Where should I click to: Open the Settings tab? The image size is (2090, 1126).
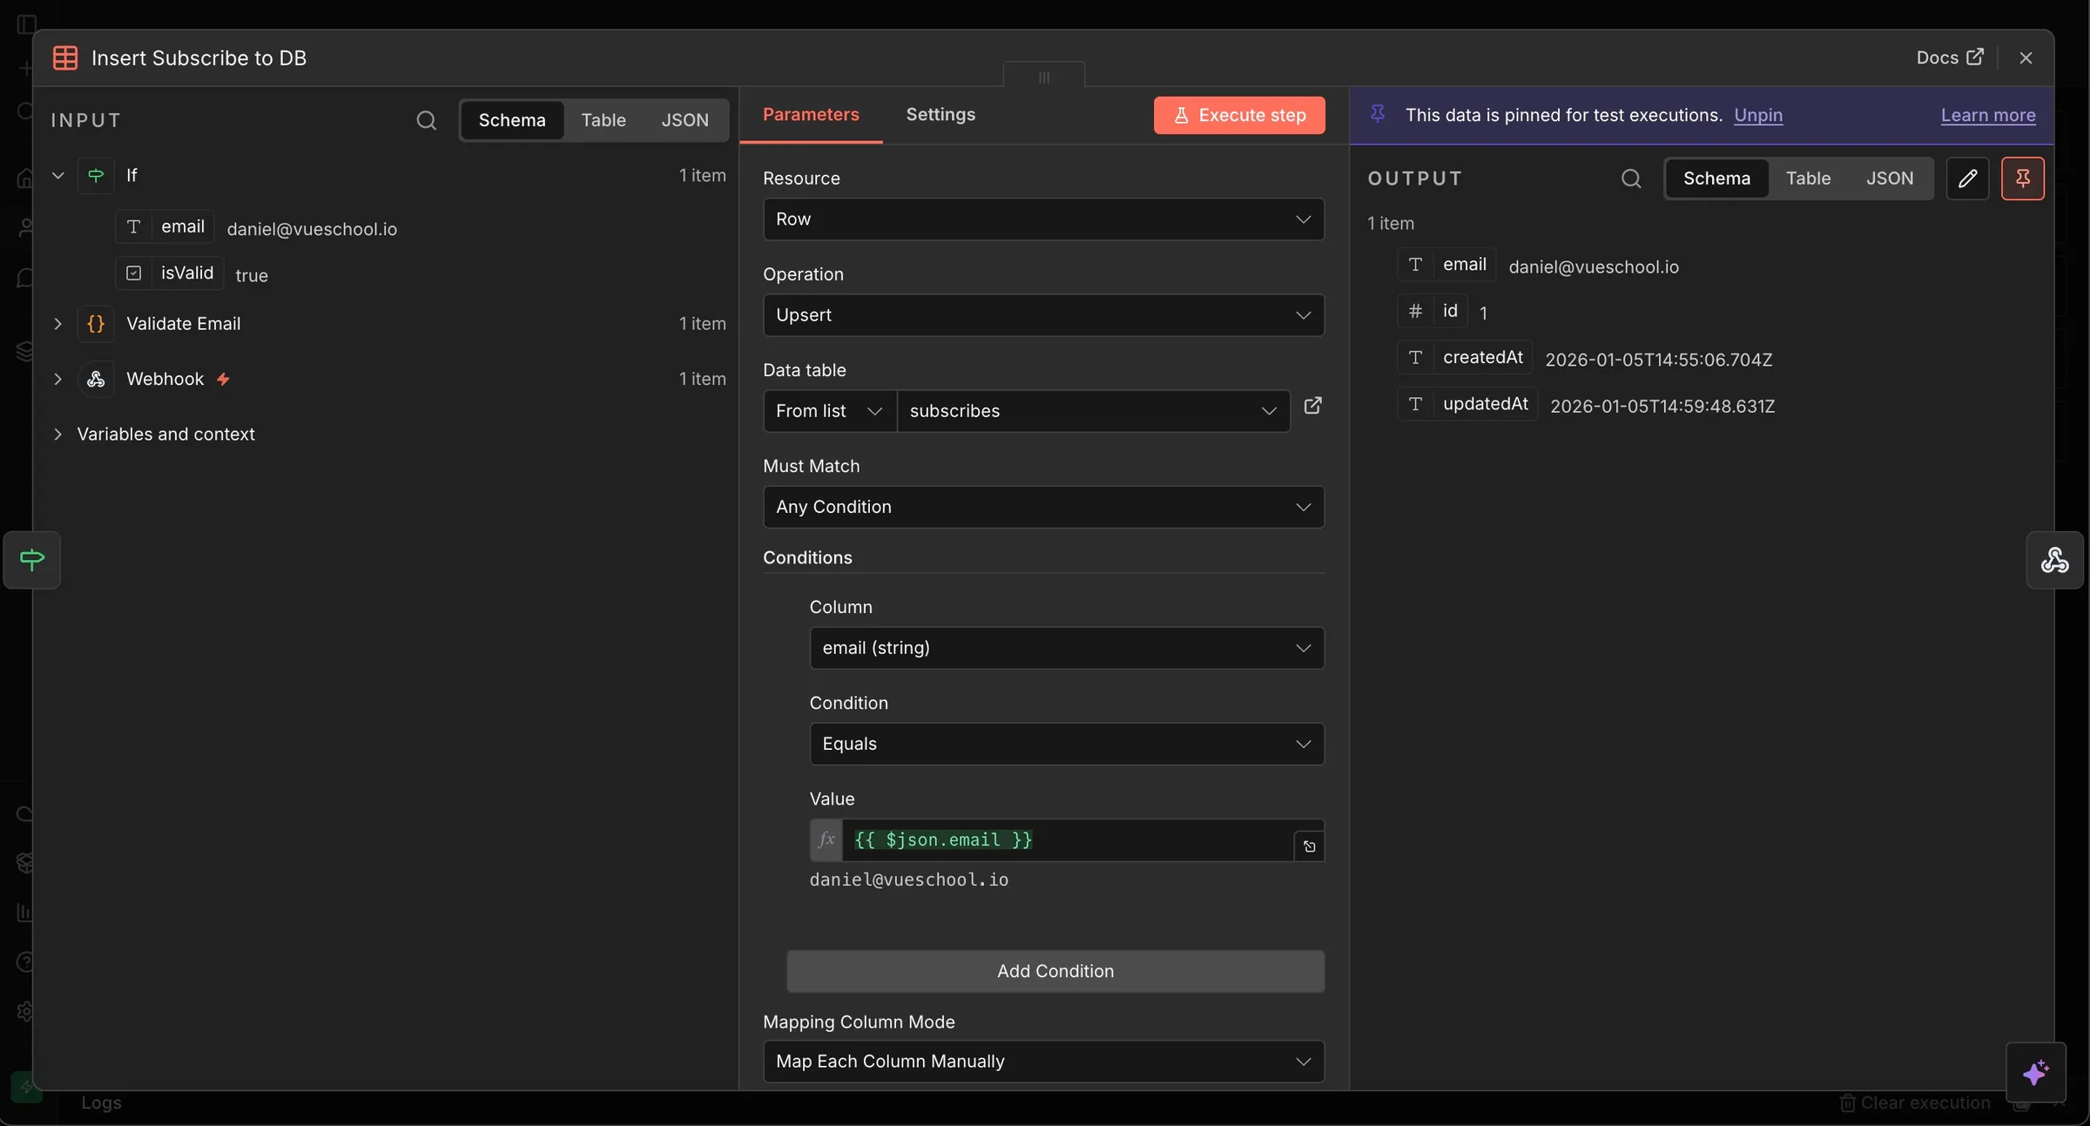[940, 115]
